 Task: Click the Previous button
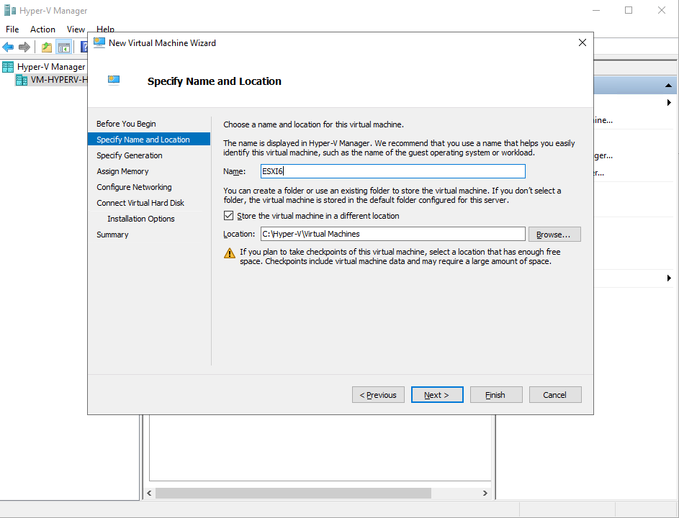378,395
